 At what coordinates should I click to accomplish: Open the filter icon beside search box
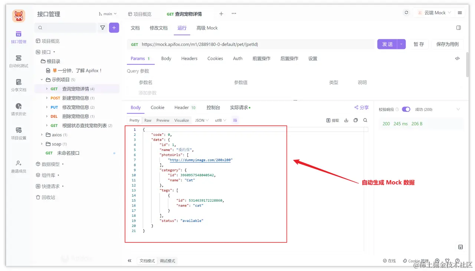click(x=103, y=27)
